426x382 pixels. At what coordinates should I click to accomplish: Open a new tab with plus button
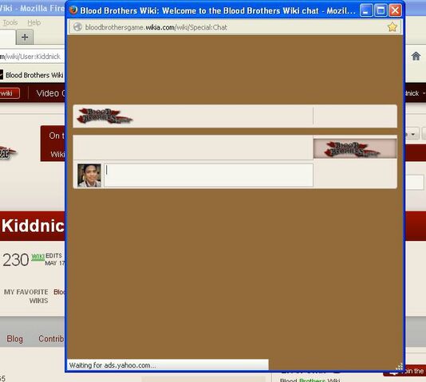[25, 37]
